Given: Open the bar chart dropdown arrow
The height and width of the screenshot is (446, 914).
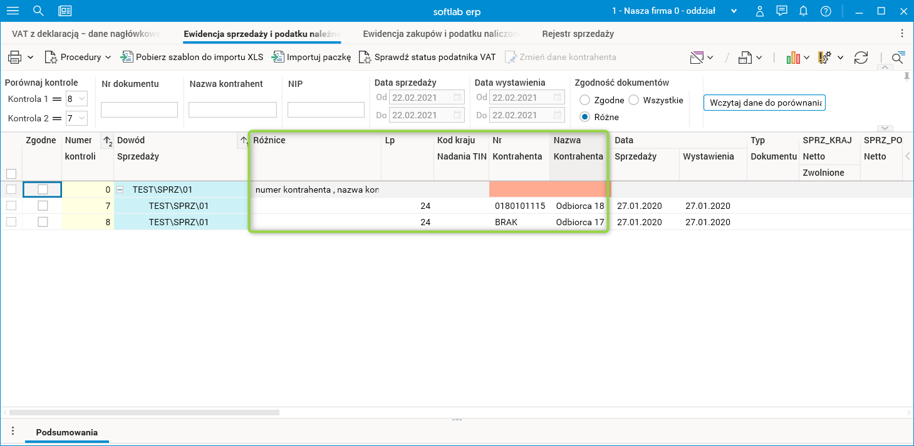Looking at the screenshot, I should [808, 58].
